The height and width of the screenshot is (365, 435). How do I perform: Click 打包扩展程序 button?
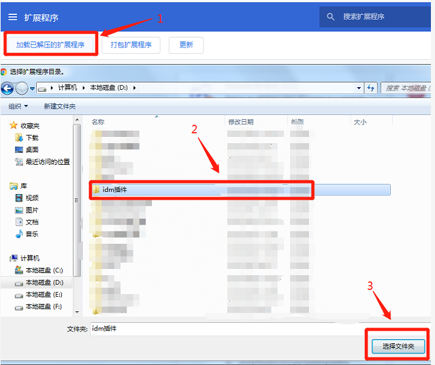[131, 45]
